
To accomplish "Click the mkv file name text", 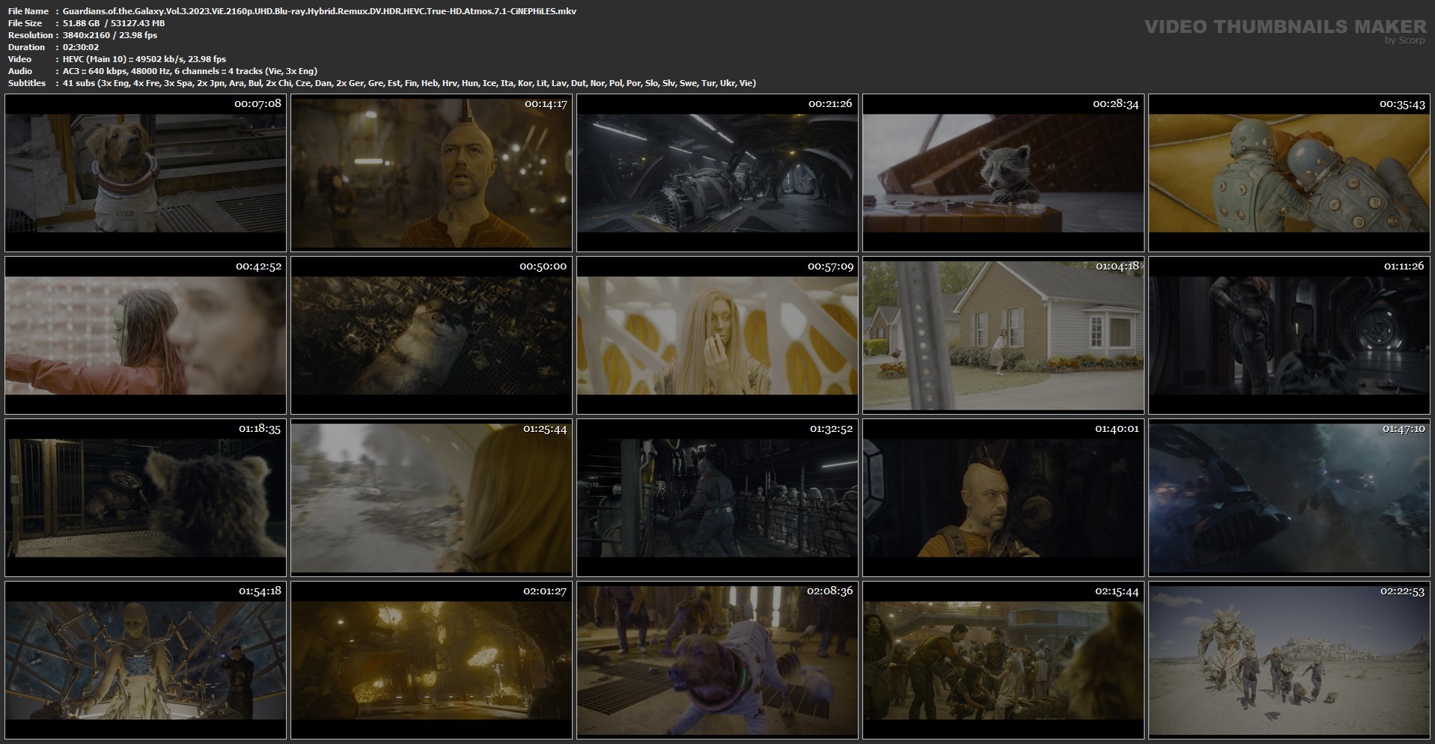I will coord(320,11).
